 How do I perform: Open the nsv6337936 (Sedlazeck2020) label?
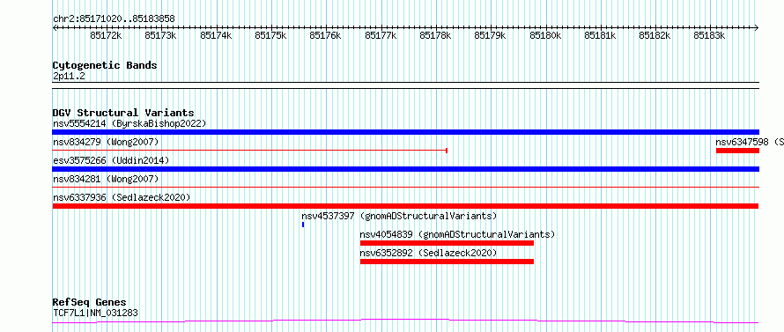tap(122, 197)
